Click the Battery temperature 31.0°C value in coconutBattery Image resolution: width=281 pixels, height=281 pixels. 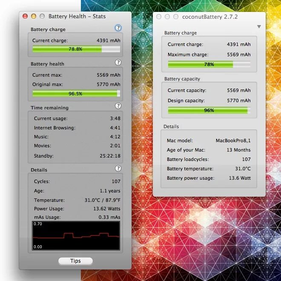click(243, 169)
